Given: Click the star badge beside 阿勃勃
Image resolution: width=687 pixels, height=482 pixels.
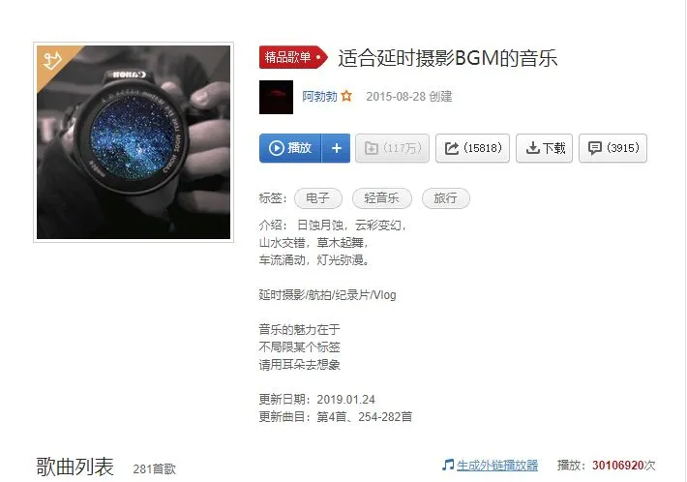Looking at the screenshot, I should [x=346, y=96].
